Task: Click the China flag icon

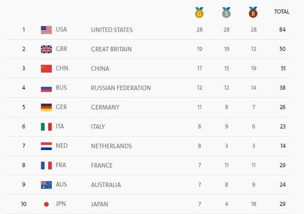Action: (46, 68)
